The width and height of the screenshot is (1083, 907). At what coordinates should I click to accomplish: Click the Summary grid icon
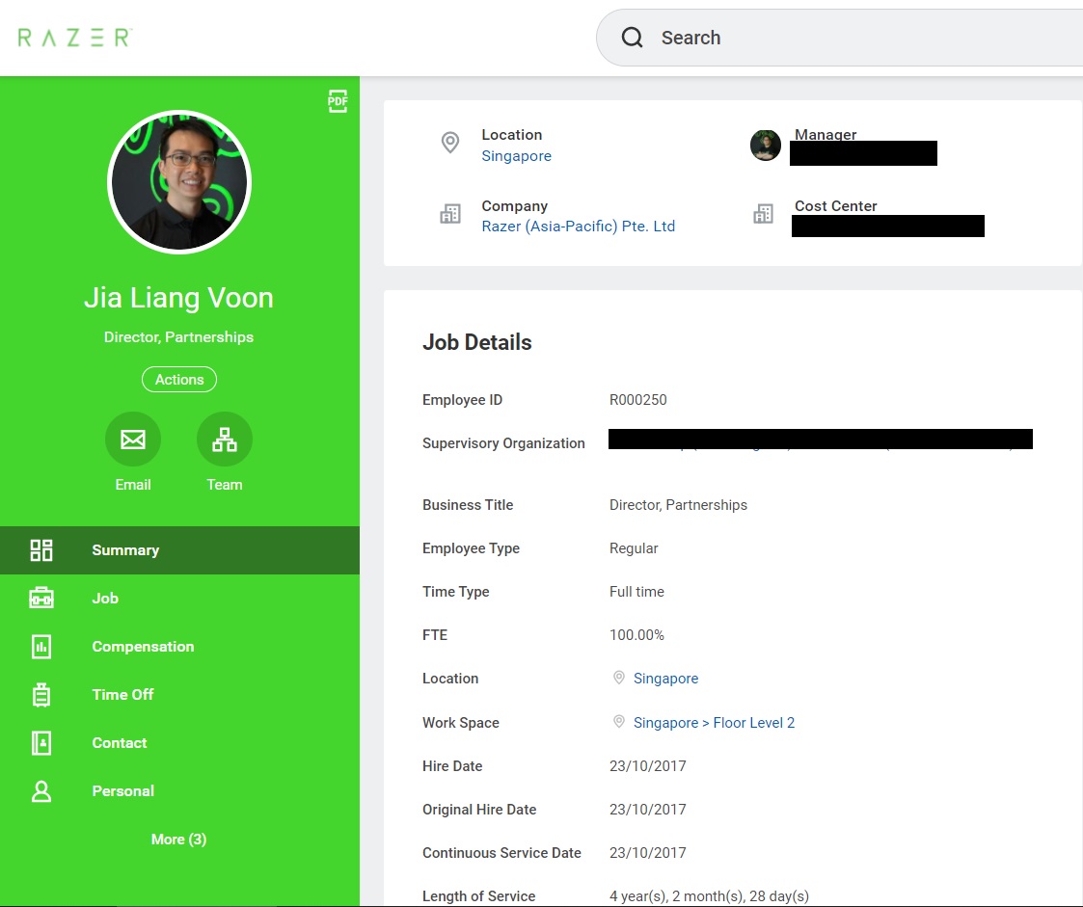click(x=41, y=550)
